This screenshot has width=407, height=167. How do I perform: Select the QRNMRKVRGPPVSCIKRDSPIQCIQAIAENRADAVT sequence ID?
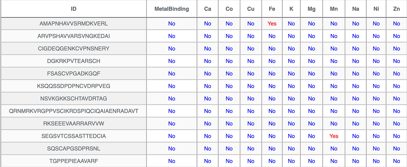coord(74,111)
